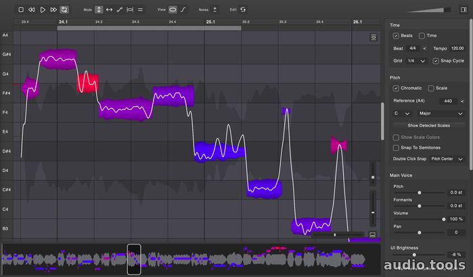Enable the Time checkbox
Image resolution: width=473 pixels, height=277 pixels.
tap(422, 35)
